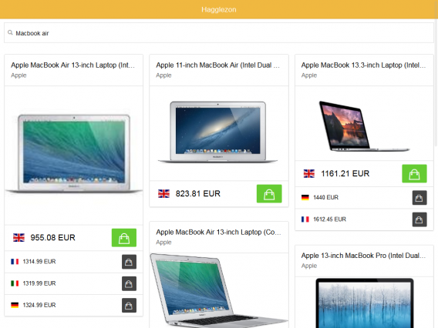Open the 1319.99 EUR Italian offer bag icon
The height and width of the screenshot is (328, 438).
(x=129, y=283)
